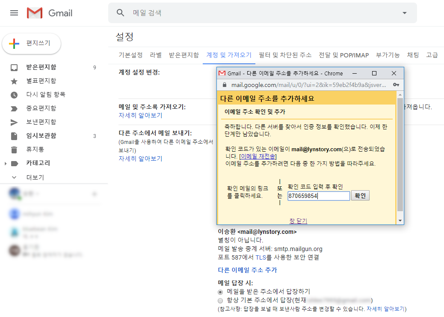Viewport: 444px width, 317px height.
Task: Click the clock icon for snoozed
Action: point(14,95)
